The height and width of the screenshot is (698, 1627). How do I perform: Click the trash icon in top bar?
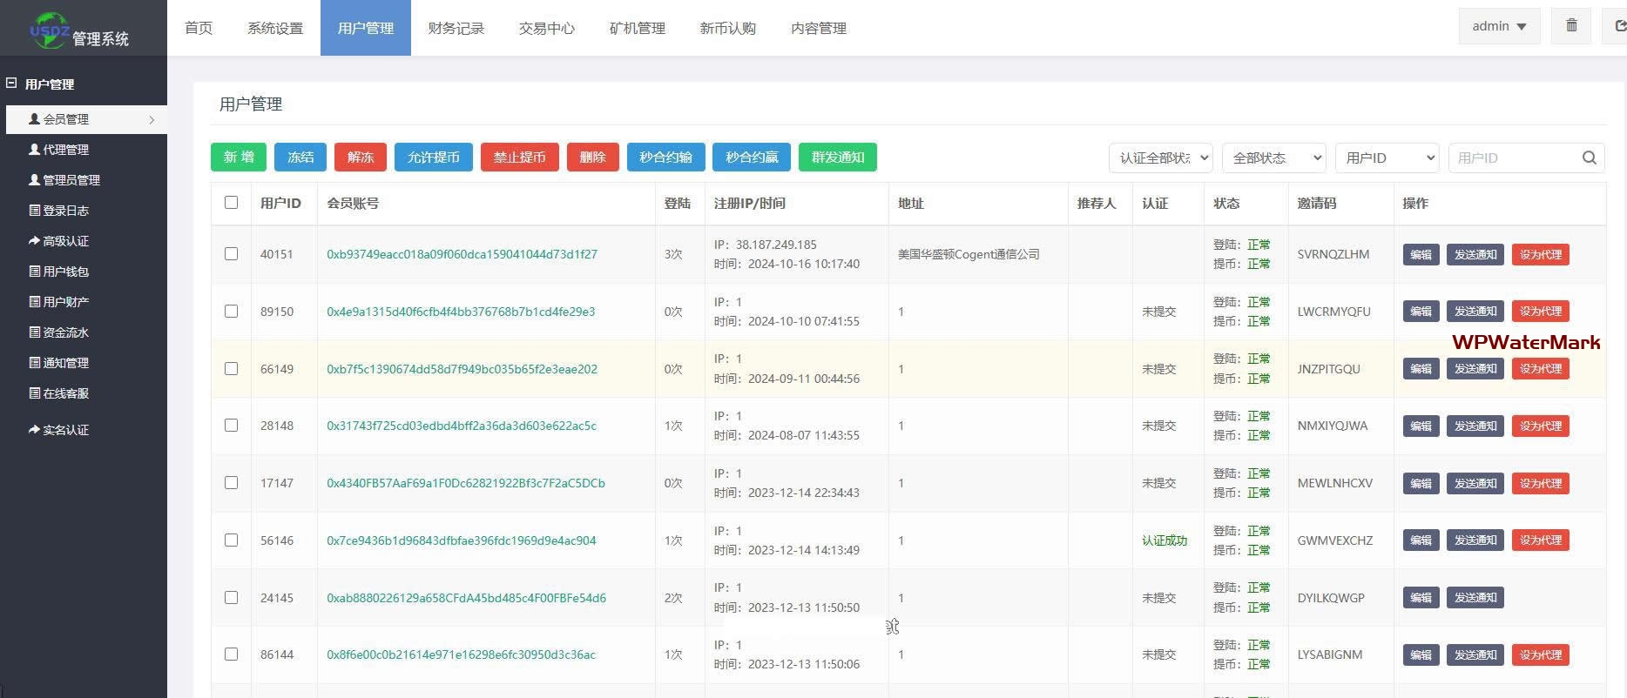pos(1571,26)
